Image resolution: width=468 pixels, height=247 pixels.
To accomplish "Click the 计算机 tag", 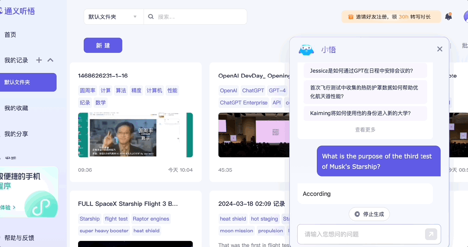I will pyautogui.click(x=154, y=91).
